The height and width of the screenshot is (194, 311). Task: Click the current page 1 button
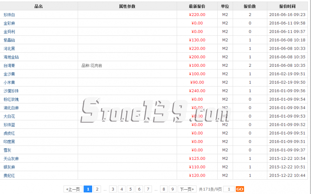pyautogui.click(x=88, y=189)
